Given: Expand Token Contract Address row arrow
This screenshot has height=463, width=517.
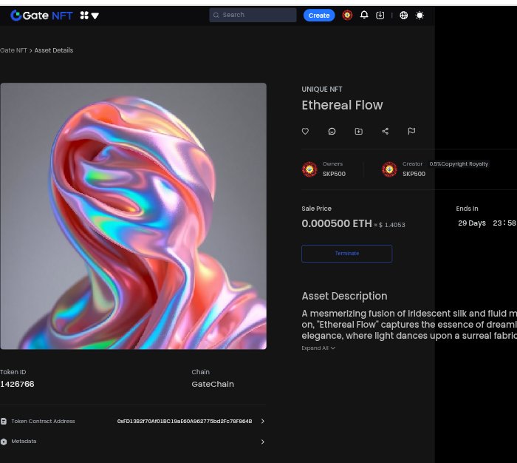Looking at the screenshot, I should point(263,421).
